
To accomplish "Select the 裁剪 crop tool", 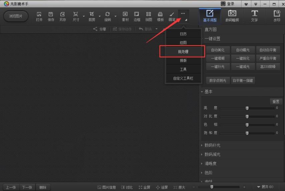I will tap(91, 17).
